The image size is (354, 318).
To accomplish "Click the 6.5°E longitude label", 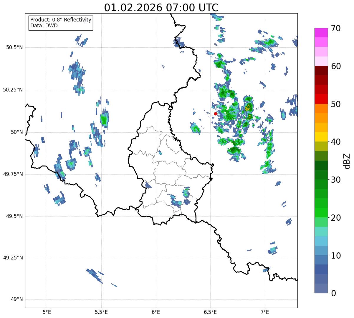I will click(x=210, y=312).
